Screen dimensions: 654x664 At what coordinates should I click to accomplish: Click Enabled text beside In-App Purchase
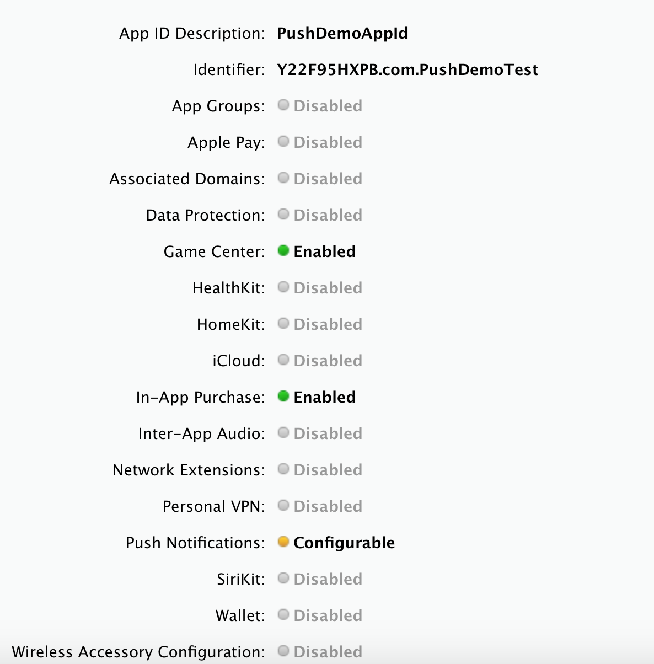324,397
